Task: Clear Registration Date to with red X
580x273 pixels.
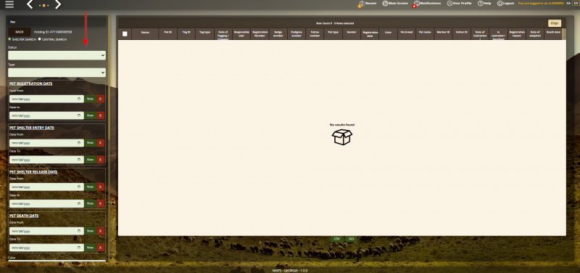Action: (x=100, y=115)
